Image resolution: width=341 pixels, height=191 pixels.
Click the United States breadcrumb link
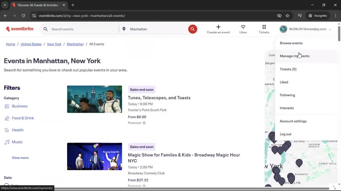[x=31, y=44]
